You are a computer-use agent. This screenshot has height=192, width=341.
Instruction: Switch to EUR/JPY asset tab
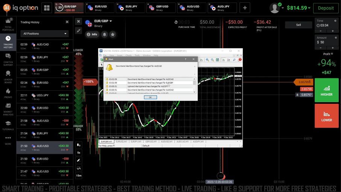130,8
